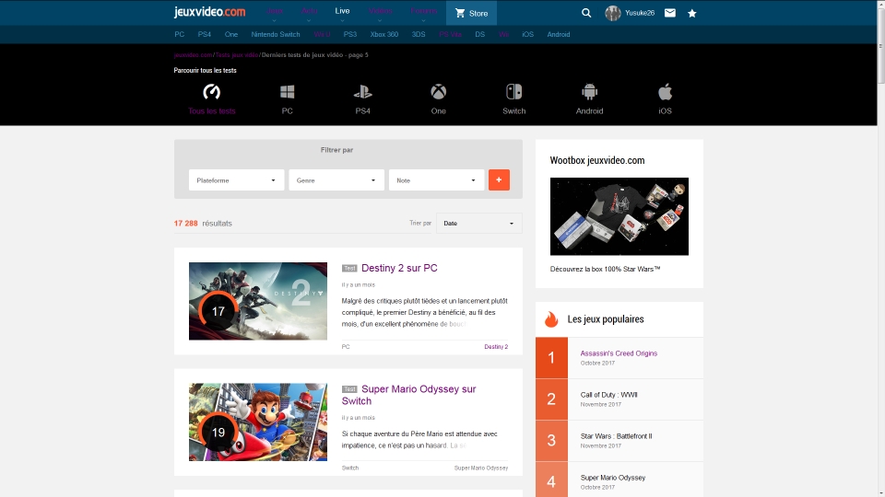885x497 pixels.
Task: Select the Switch console icon
Action: click(x=514, y=92)
